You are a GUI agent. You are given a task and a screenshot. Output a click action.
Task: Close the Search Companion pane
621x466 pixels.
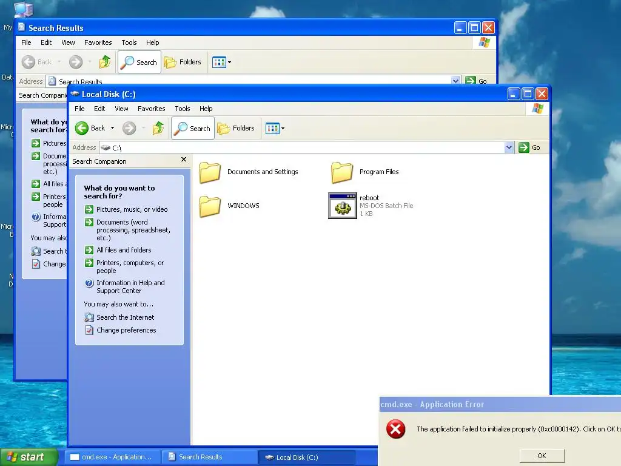[x=183, y=160]
